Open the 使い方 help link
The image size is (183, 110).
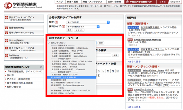tap(10, 75)
